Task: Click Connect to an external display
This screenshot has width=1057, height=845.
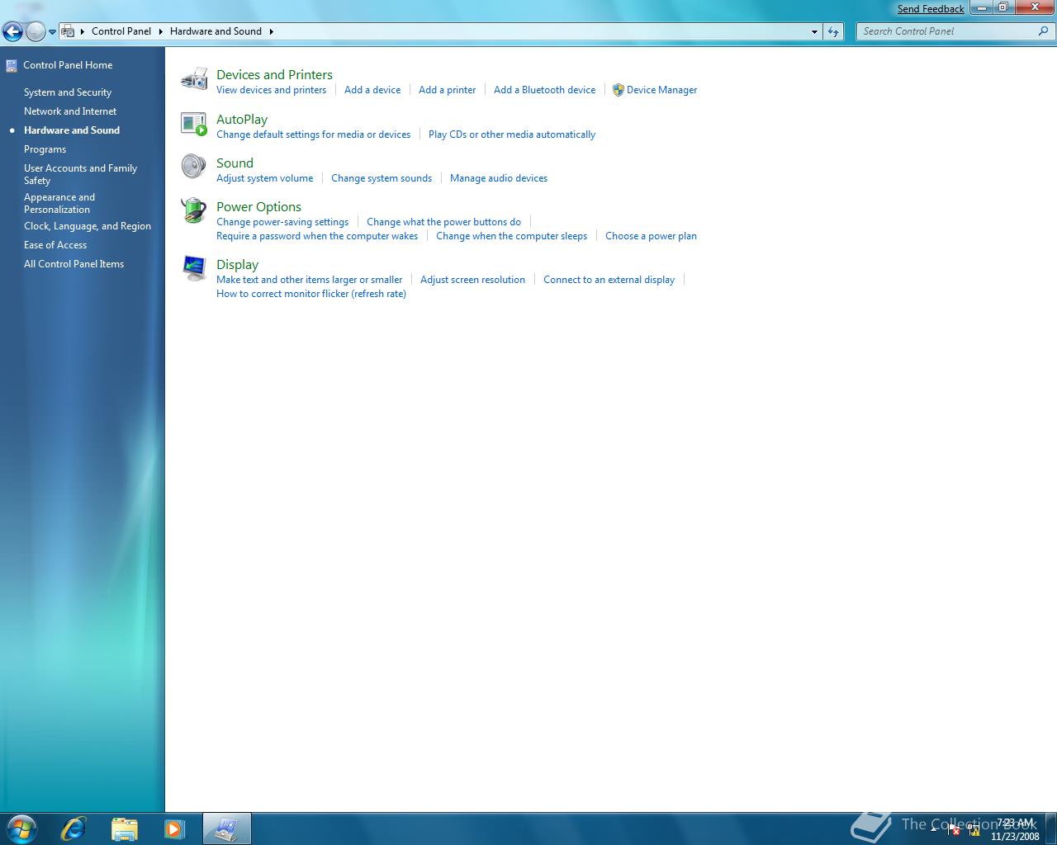Action: [609, 280]
